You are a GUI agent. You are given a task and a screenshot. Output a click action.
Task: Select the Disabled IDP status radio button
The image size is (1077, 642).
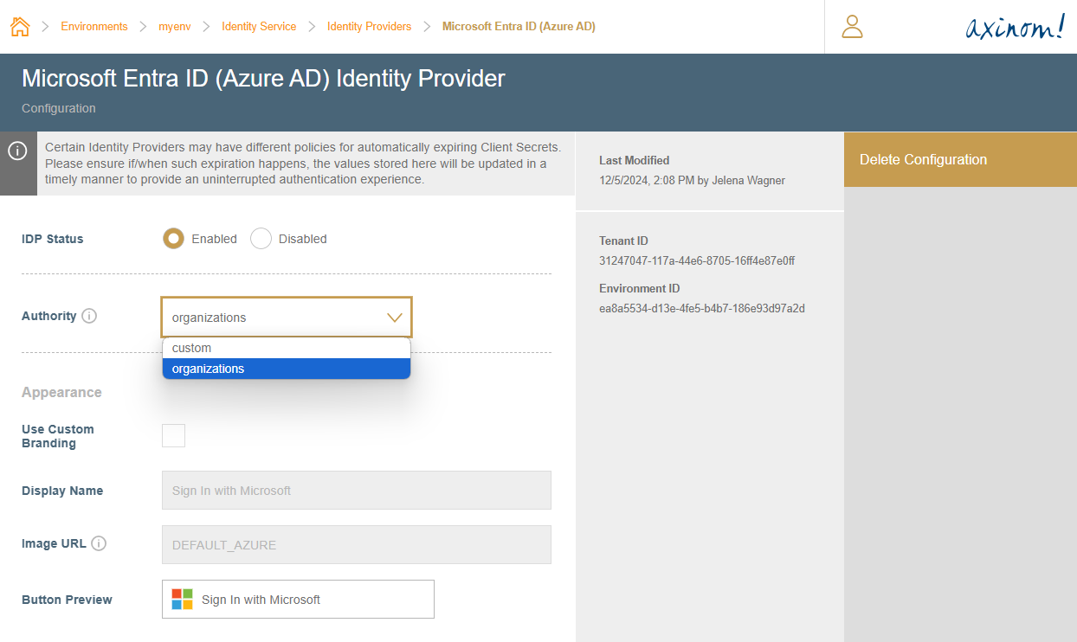[x=261, y=239]
